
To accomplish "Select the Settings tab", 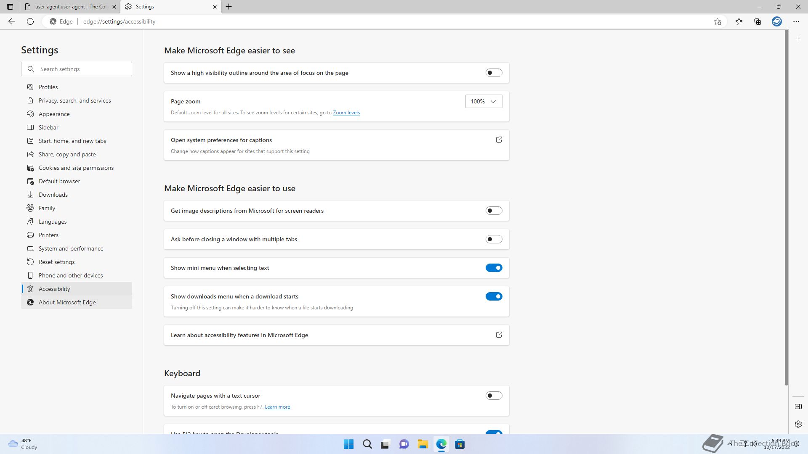I will [171, 7].
